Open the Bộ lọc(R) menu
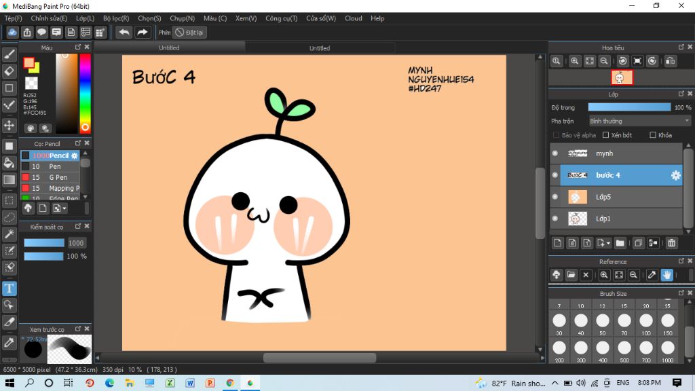The width and height of the screenshot is (695, 391). (x=116, y=18)
